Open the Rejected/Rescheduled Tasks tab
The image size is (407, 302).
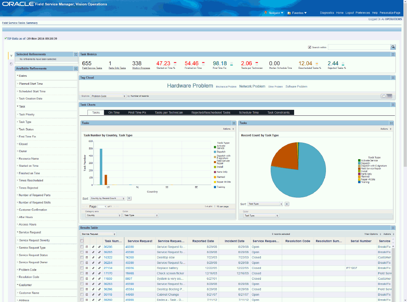211,113
